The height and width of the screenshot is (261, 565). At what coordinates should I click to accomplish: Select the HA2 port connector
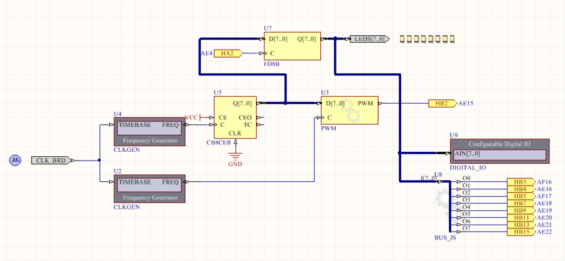point(227,54)
